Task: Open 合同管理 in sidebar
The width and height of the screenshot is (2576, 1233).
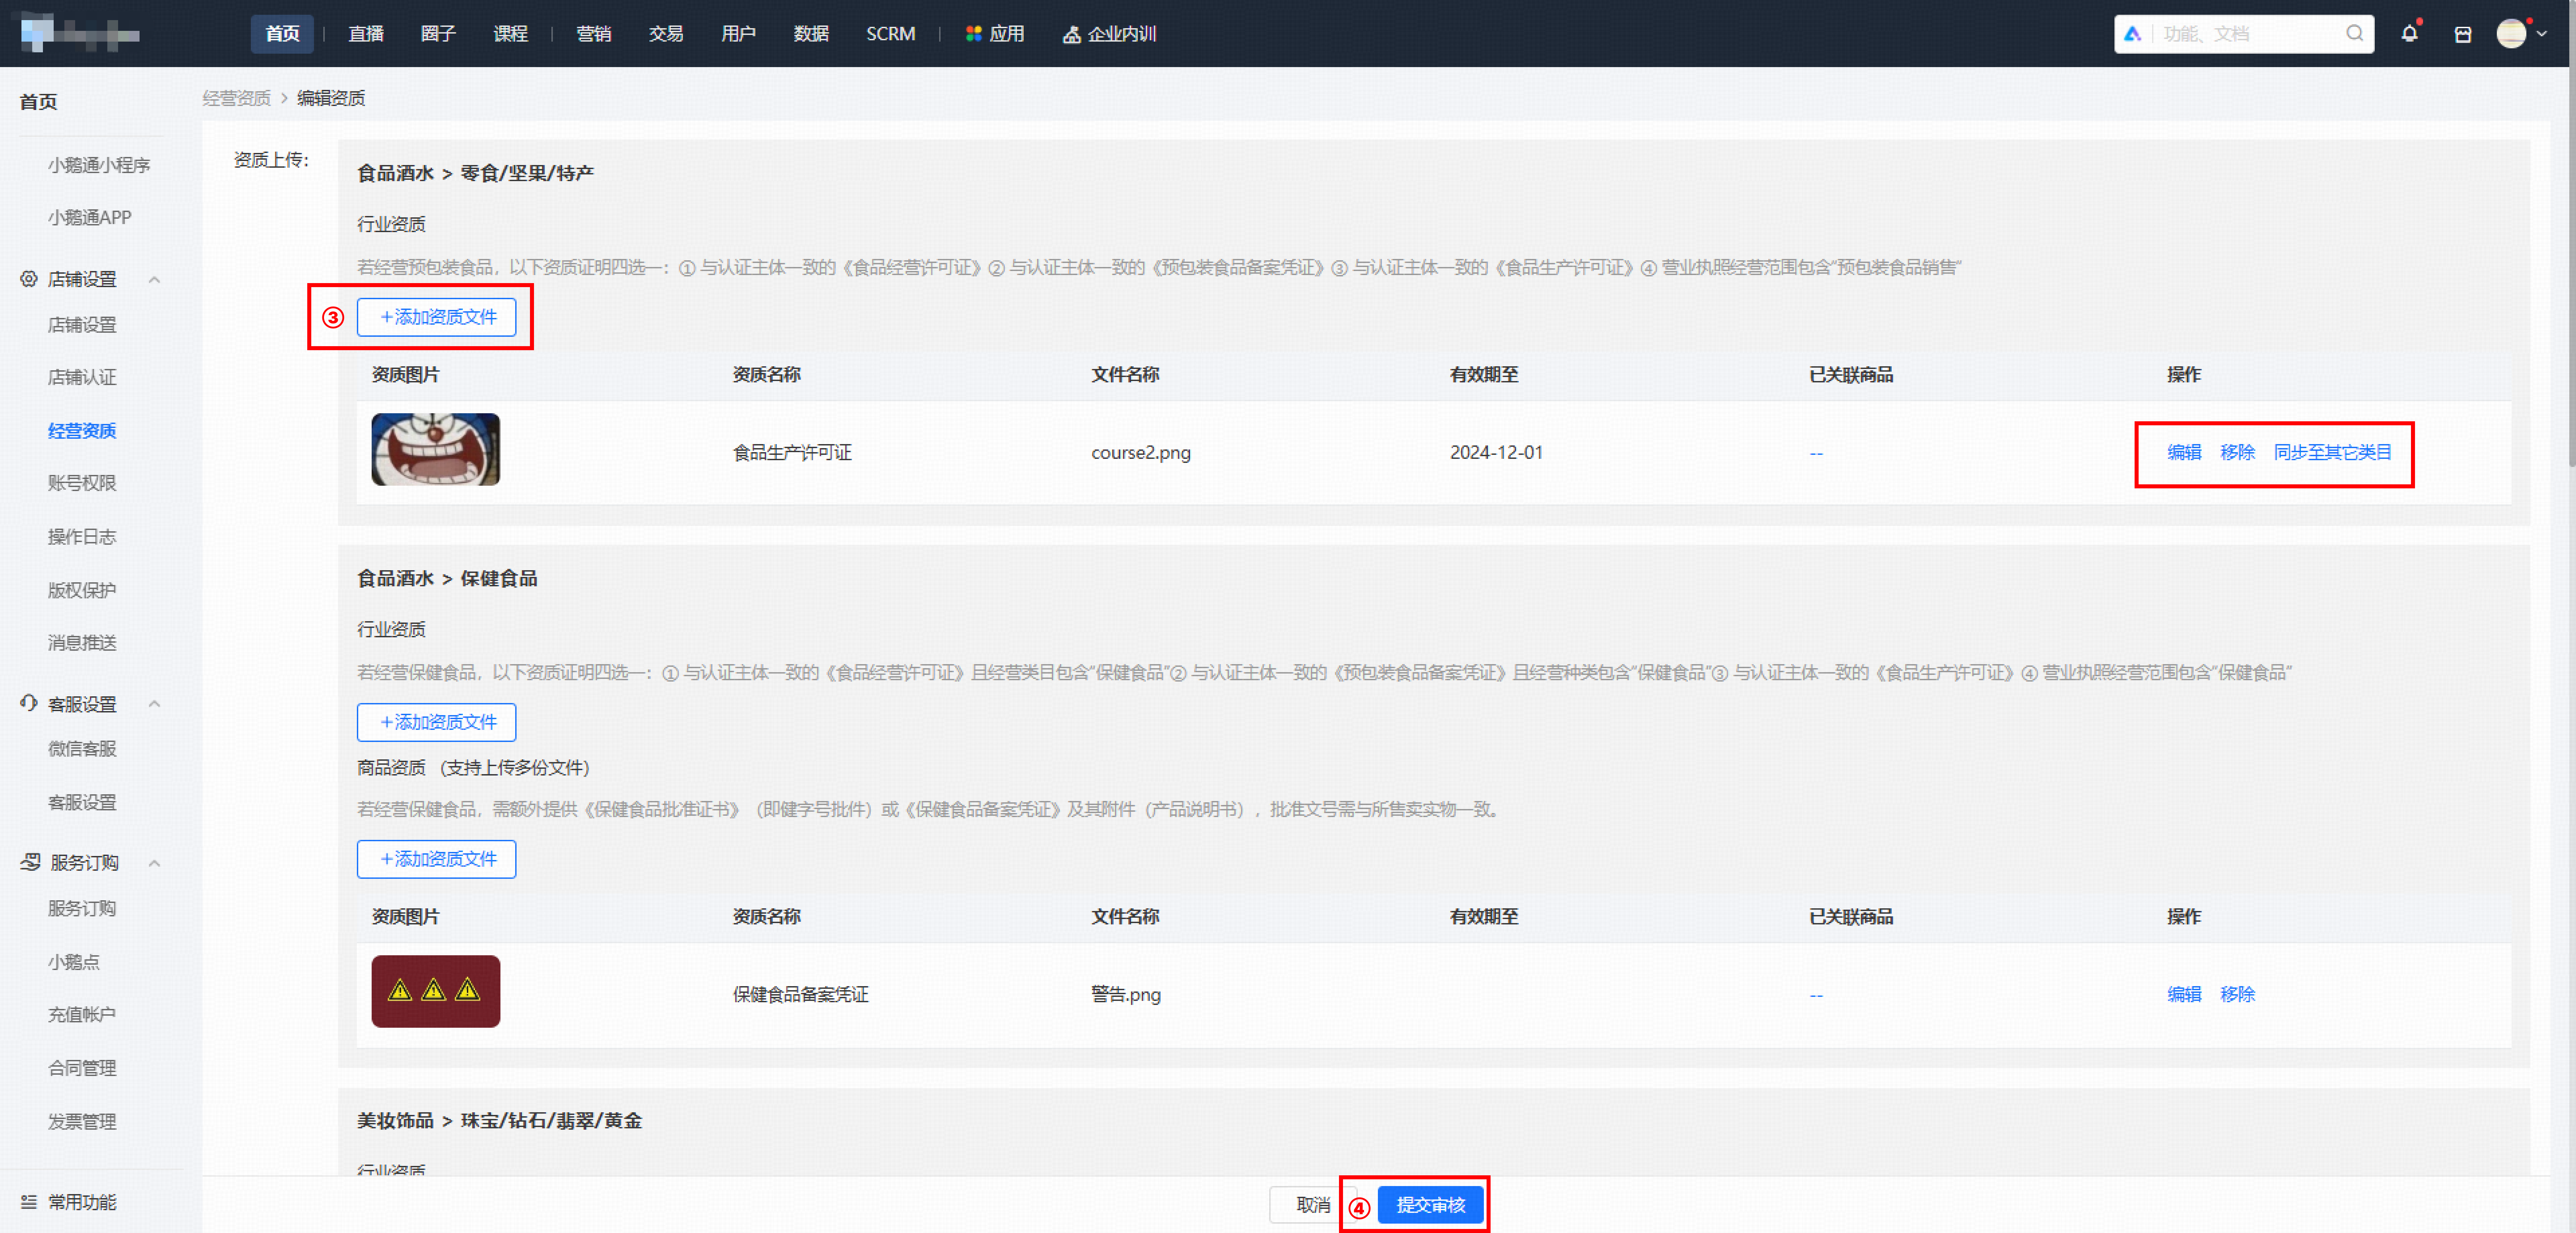Action: click(82, 1068)
